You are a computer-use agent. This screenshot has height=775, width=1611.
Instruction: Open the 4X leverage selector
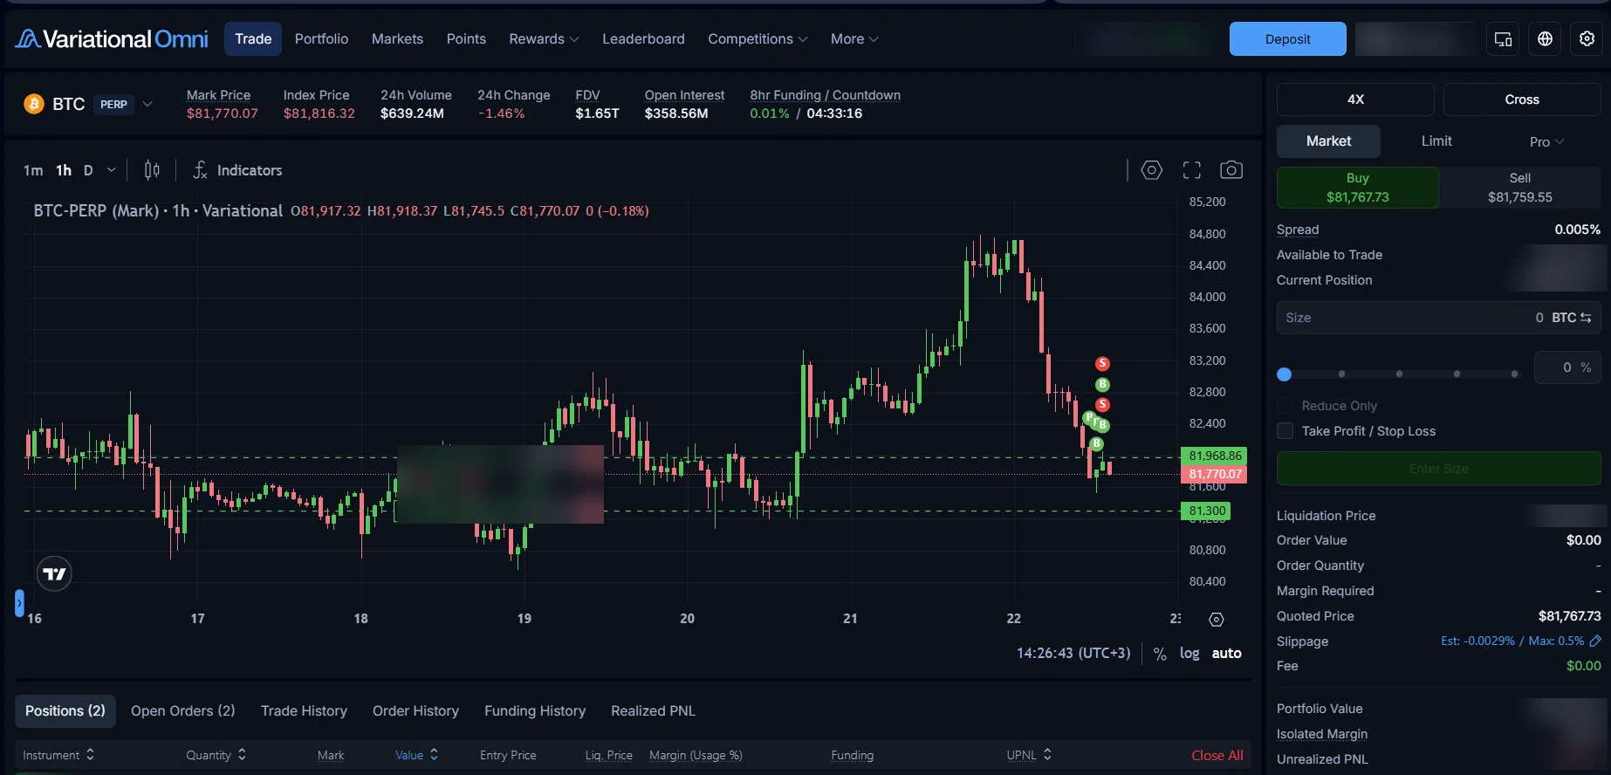point(1355,99)
